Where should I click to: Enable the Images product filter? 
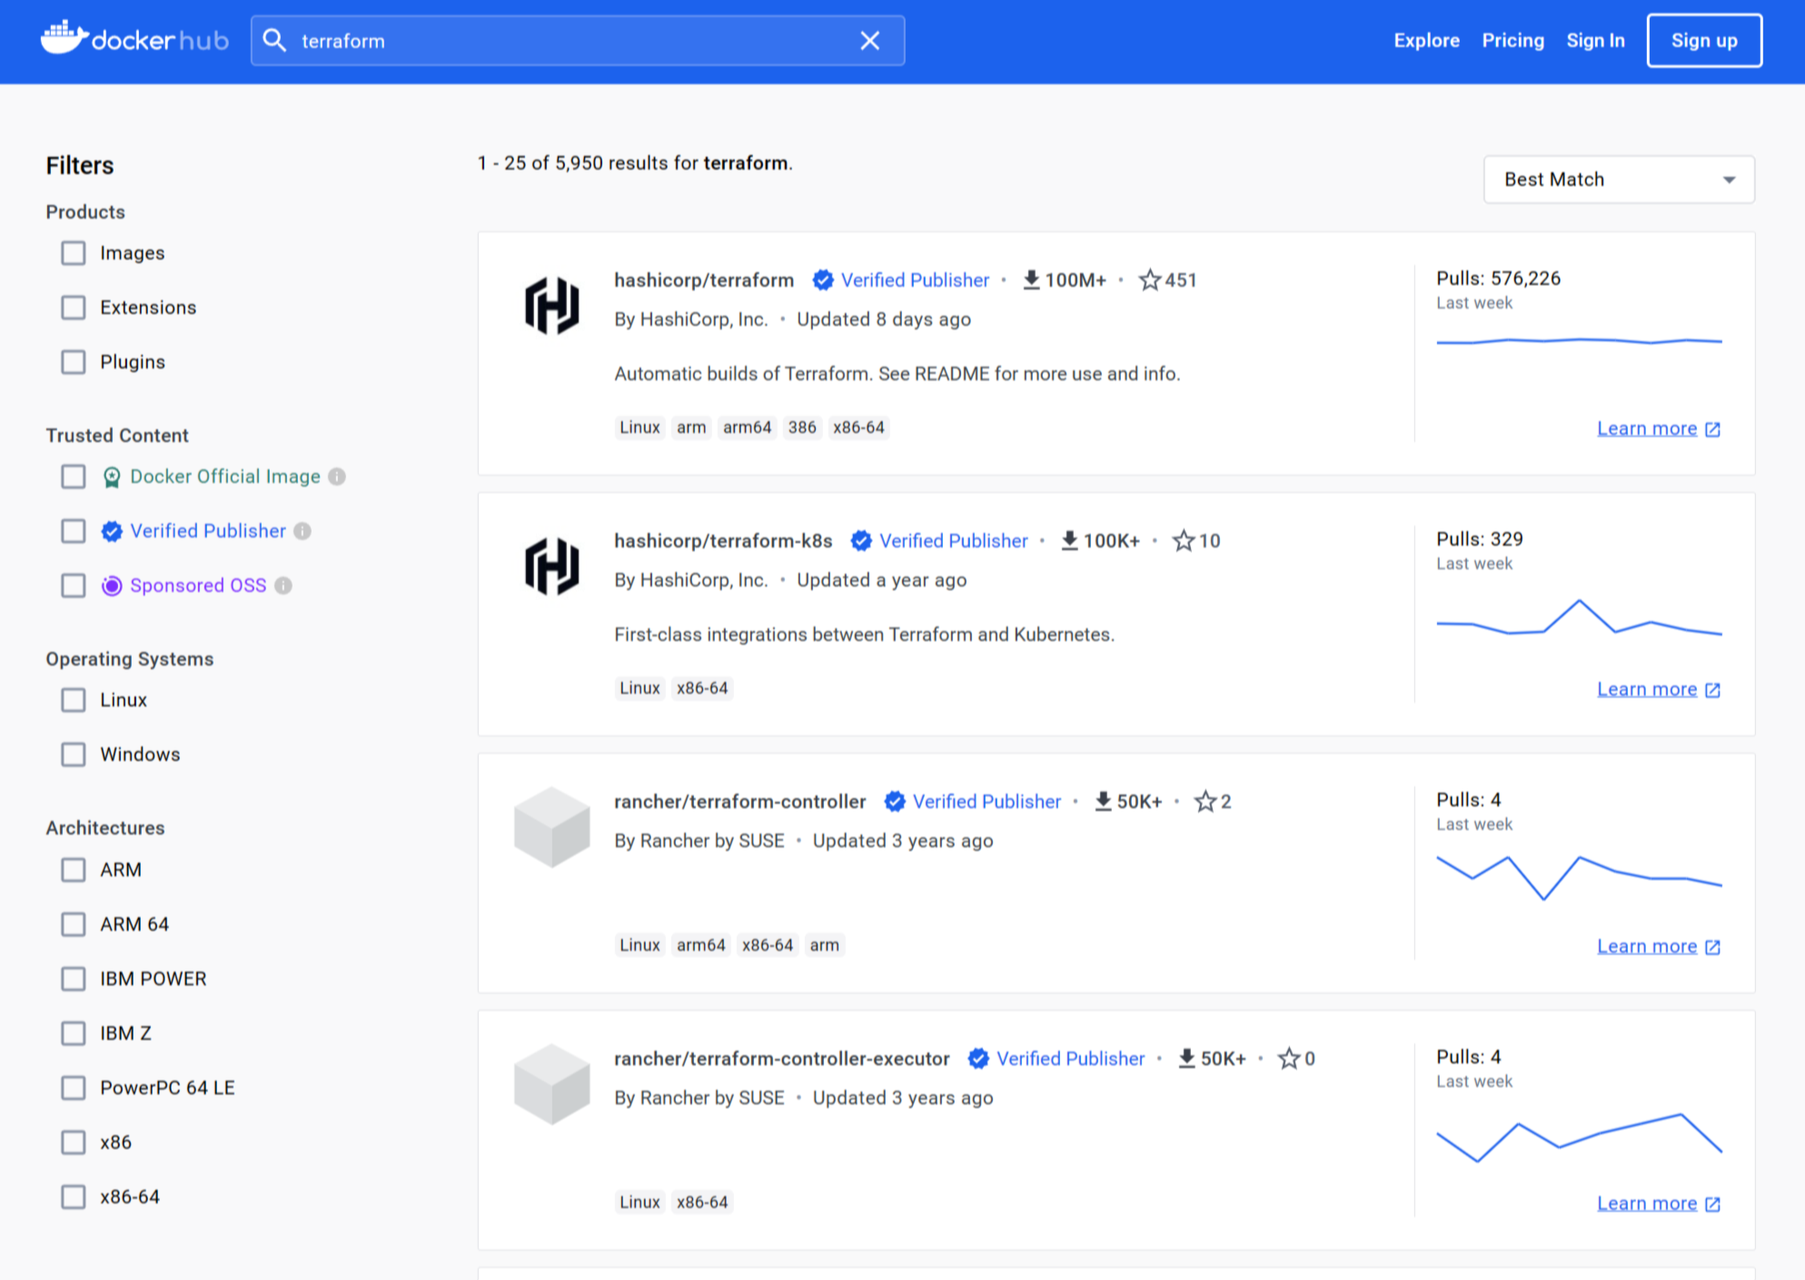(73, 253)
